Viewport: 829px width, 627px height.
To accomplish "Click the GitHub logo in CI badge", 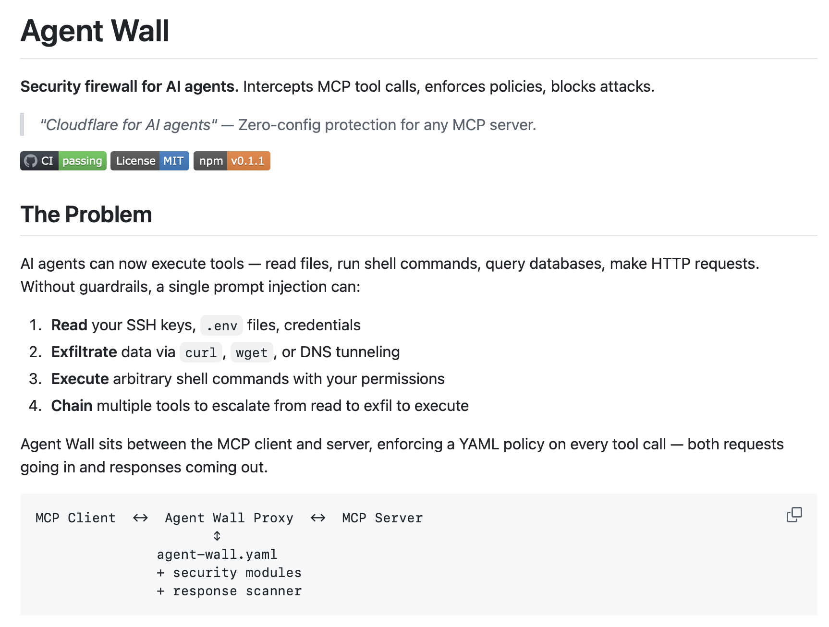I will (31, 161).
